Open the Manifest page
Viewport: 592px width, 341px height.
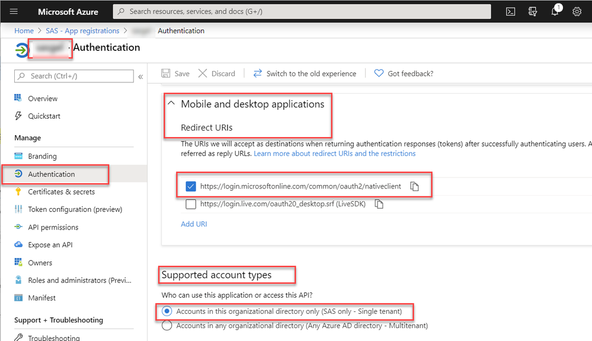(x=41, y=298)
